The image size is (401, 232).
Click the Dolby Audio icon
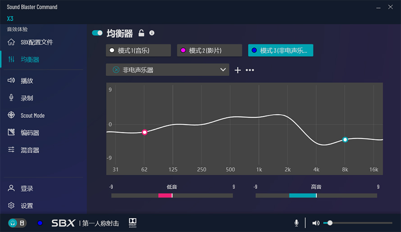132,223
